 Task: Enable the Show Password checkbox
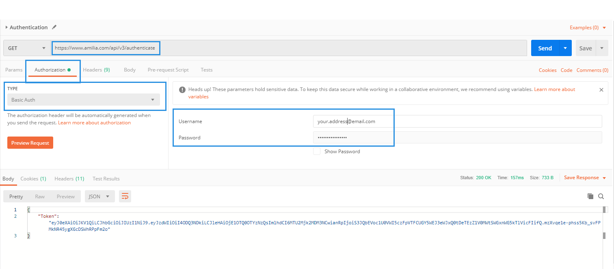[317, 151]
